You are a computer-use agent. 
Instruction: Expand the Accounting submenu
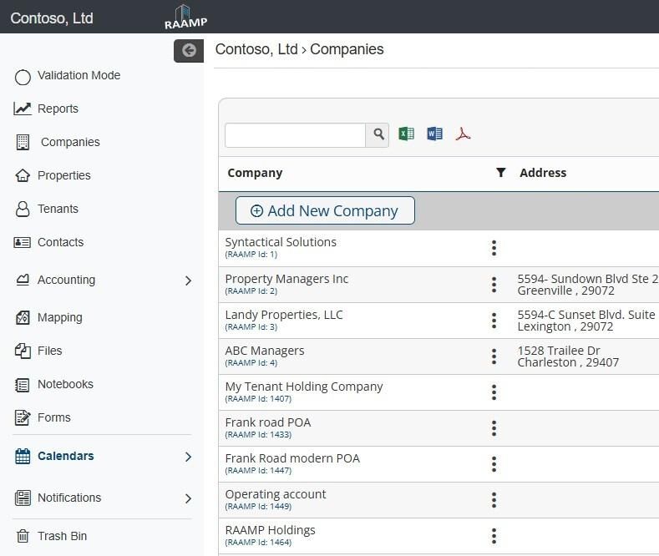pyautogui.click(x=188, y=281)
